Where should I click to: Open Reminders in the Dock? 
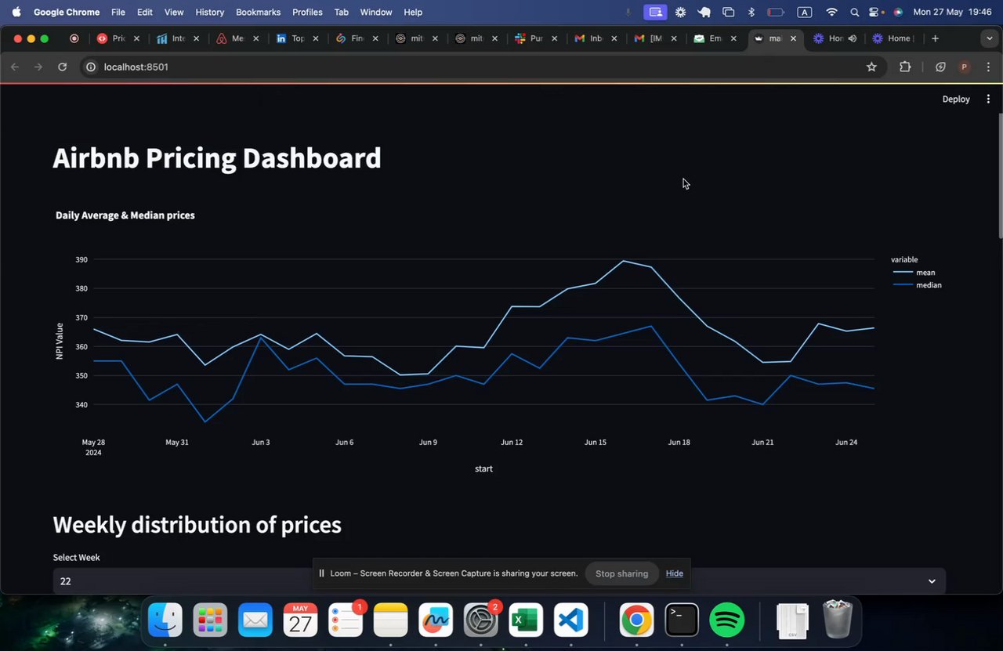coord(346,620)
